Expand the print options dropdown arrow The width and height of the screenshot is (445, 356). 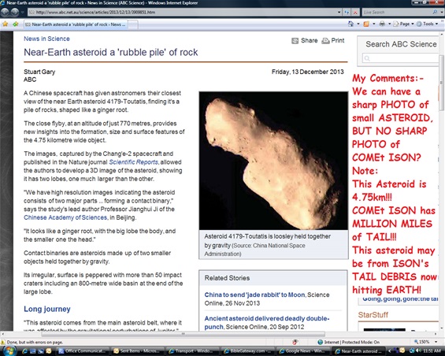click(389, 24)
